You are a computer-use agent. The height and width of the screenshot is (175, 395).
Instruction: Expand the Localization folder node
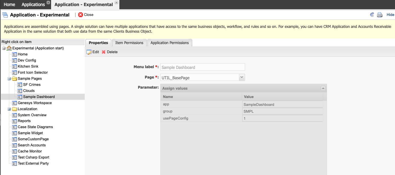click(x=9, y=109)
